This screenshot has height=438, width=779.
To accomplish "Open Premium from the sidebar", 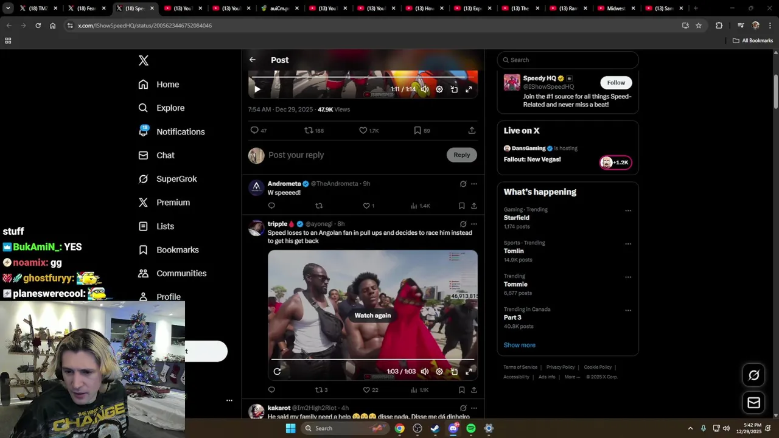I will coord(164,203).
